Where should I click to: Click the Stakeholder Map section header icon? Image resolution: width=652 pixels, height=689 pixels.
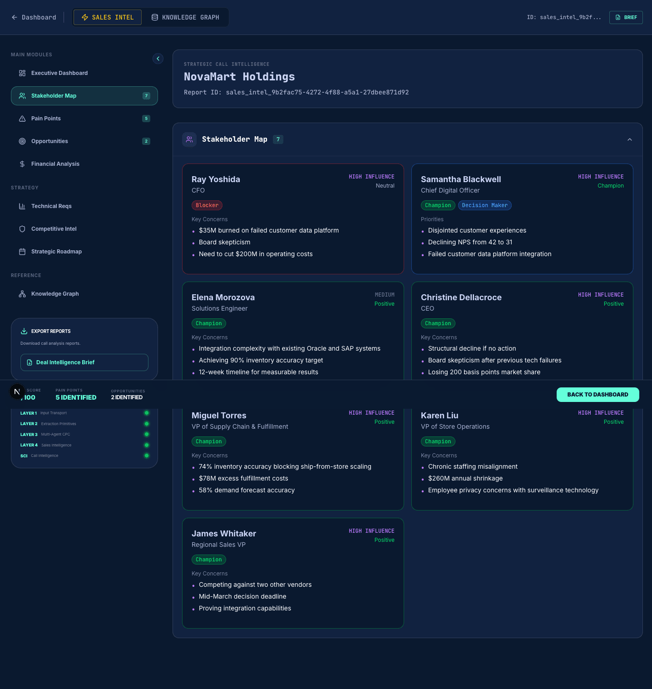(189, 139)
